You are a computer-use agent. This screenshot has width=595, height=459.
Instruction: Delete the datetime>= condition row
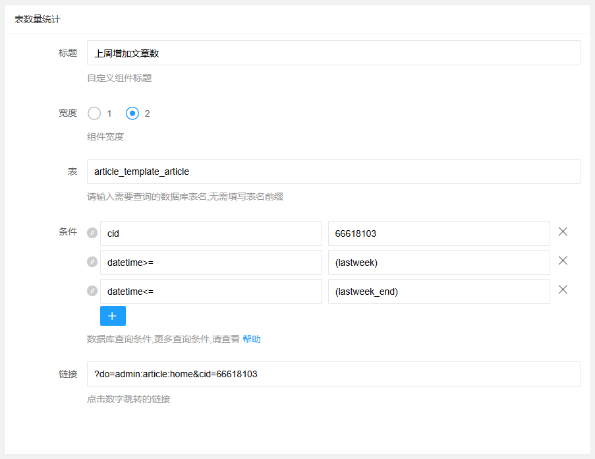(563, 260)
